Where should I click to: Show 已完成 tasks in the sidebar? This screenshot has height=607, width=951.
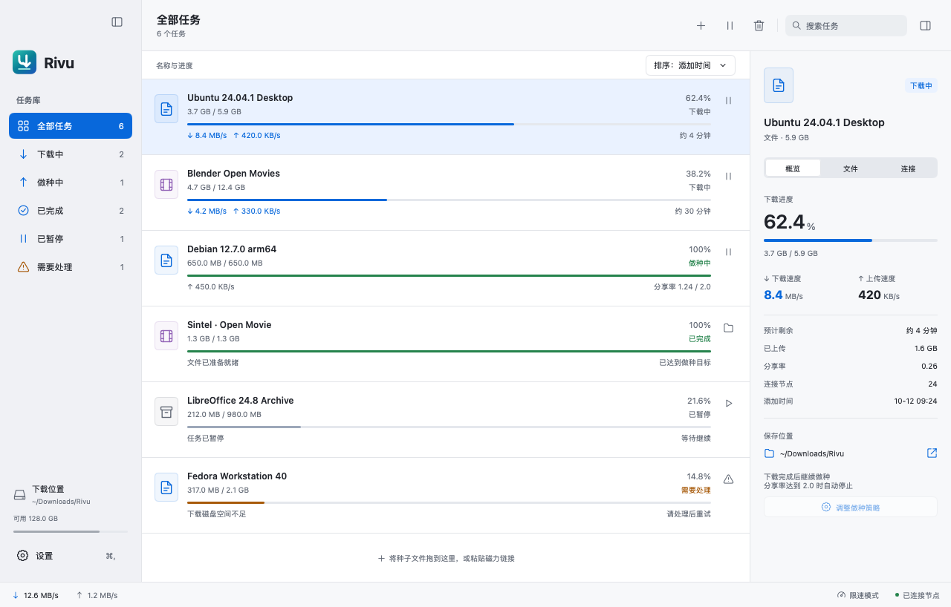click(x=71, y=211)
